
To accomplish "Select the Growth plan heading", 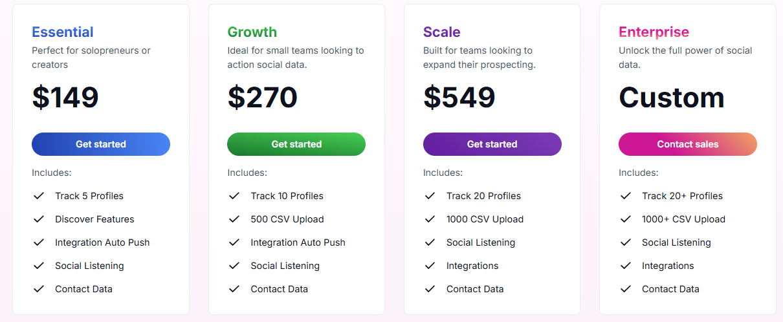I will 252,32.
